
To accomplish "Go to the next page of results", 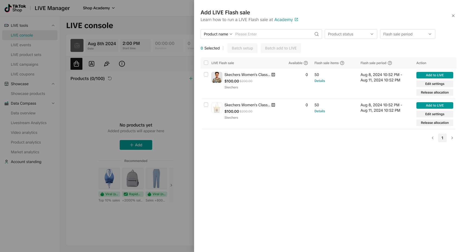I will [x=452, y=138].
